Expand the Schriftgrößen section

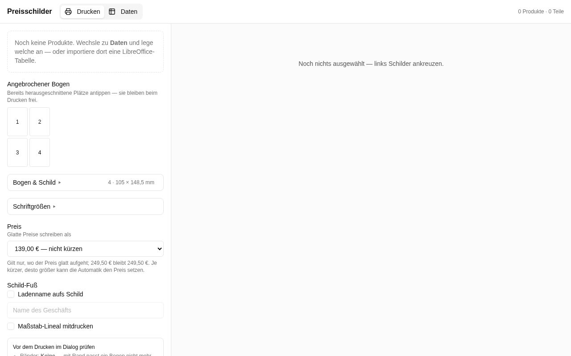click(x=85, y=206)
